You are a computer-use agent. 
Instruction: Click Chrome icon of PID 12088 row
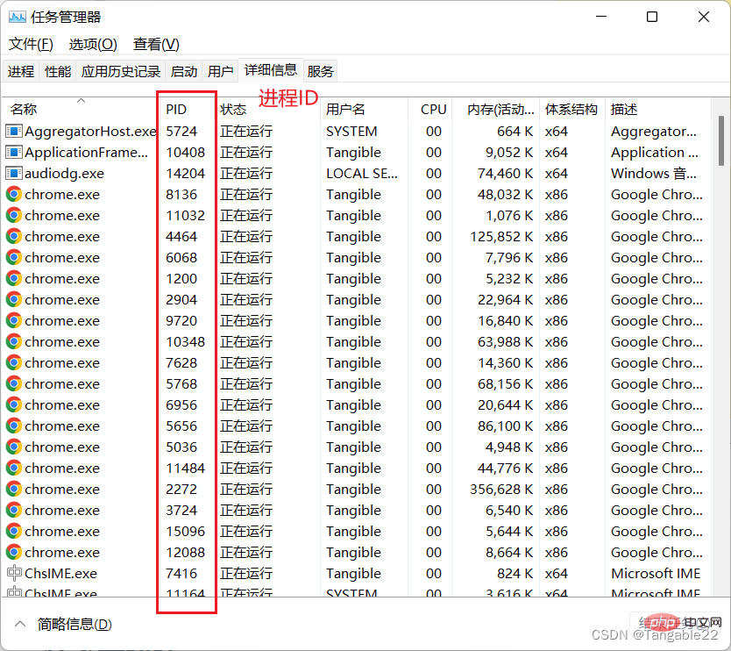pyautogui.click(x=14, y=552)
